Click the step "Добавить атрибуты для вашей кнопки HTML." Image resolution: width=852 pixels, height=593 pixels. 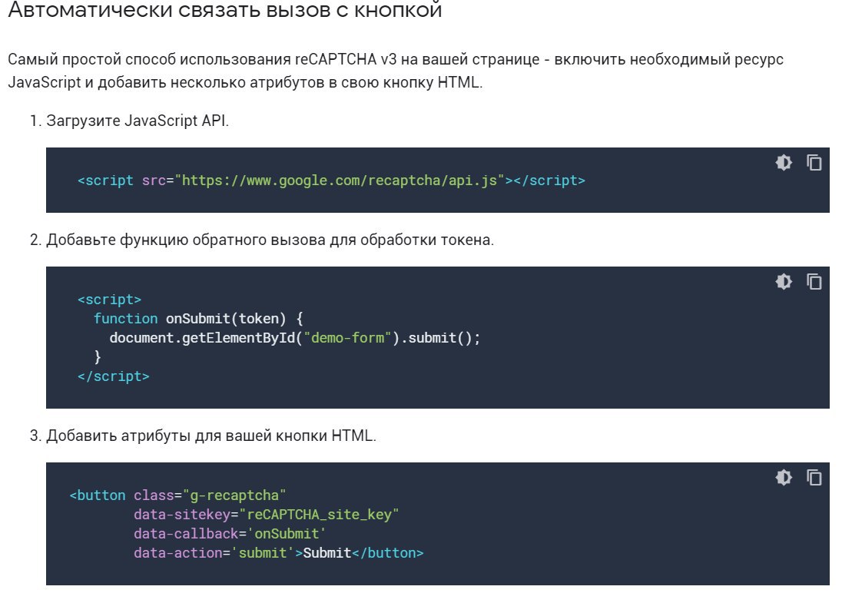click(x=211, y=436)
